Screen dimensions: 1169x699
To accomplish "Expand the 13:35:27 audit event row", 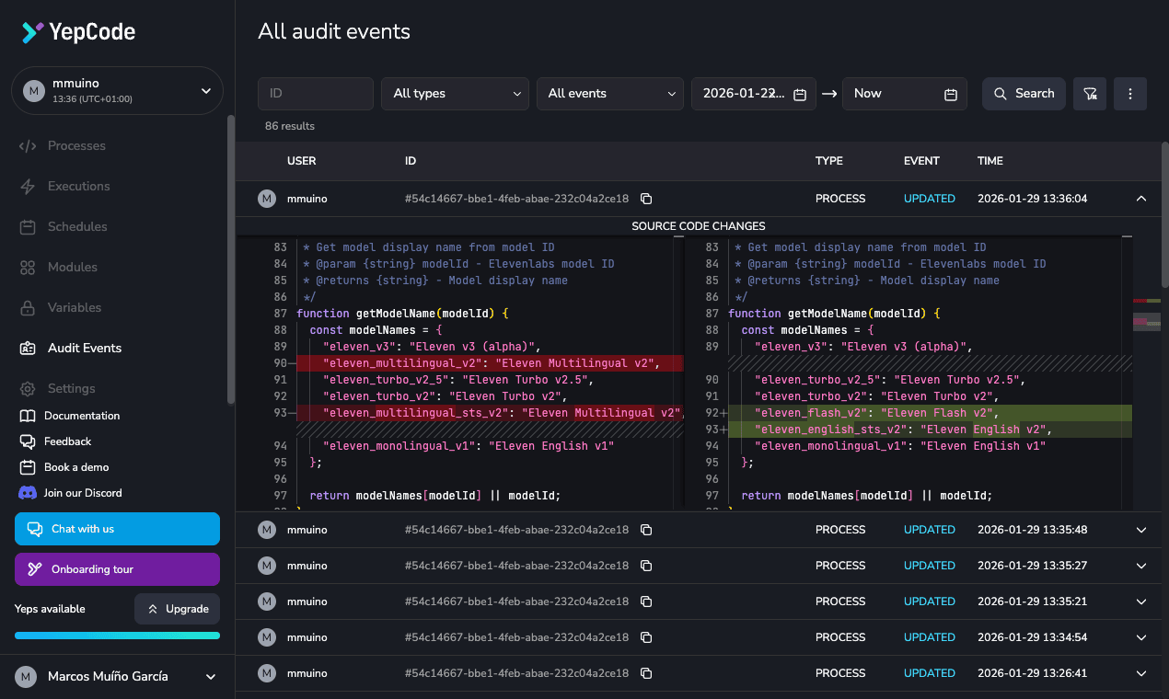I will (1141, 566).
